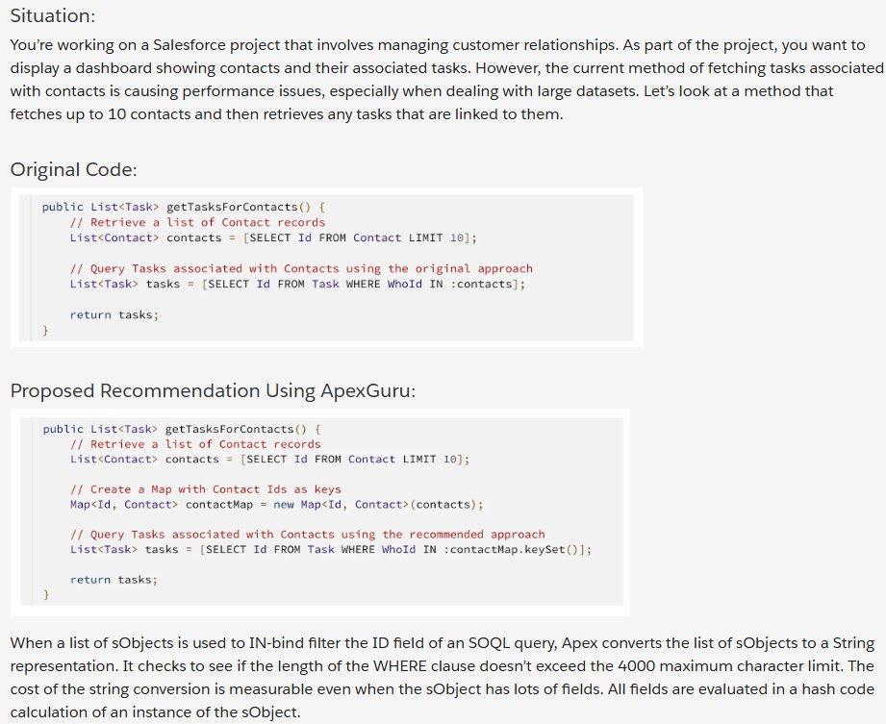Image resolution: width=886 pixels, height=724 pixels.
Task: Click the method signature line in the proposed code
Action: point(182,429)
